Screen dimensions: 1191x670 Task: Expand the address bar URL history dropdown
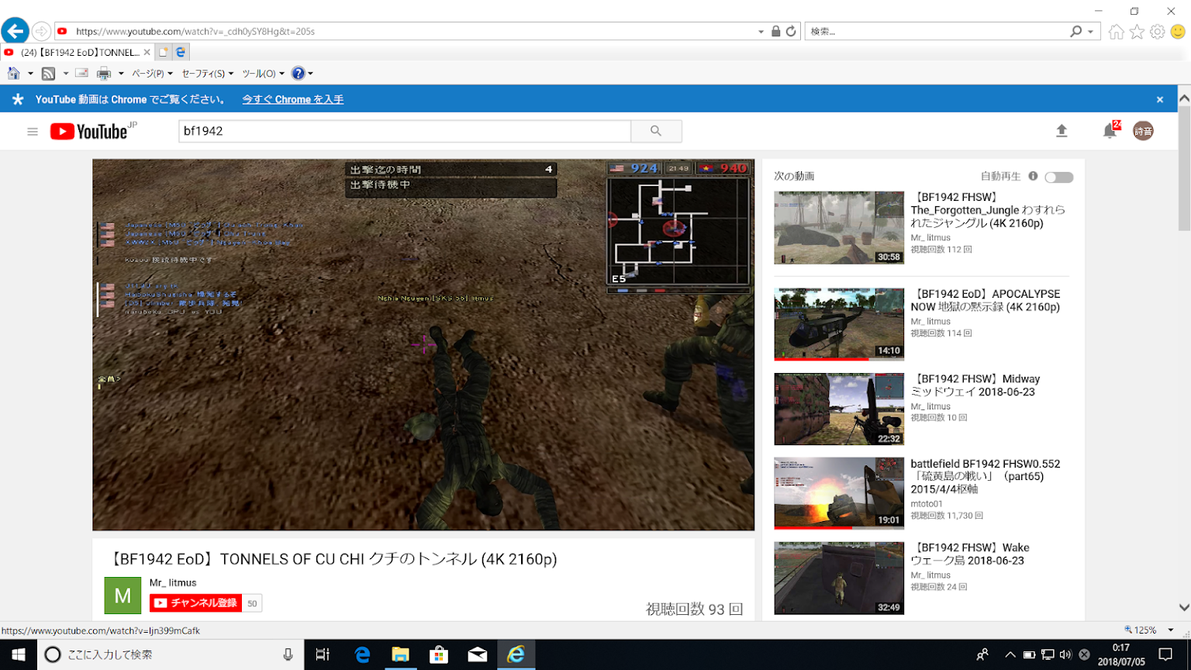tap(761, 32)
